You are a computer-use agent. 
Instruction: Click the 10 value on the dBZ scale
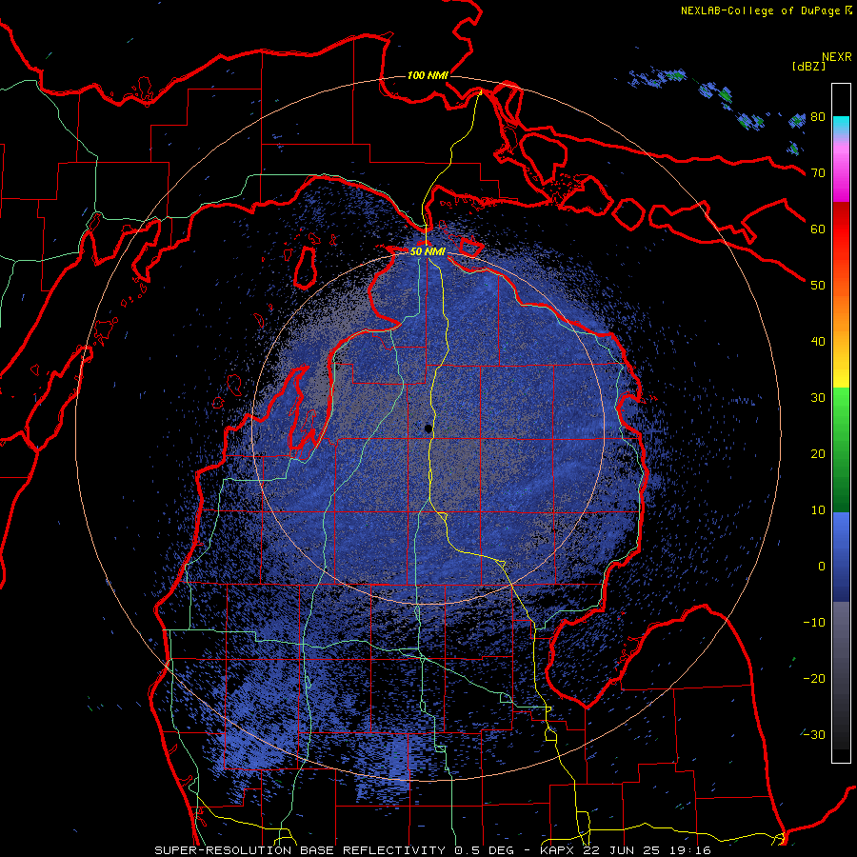(818, 510)
